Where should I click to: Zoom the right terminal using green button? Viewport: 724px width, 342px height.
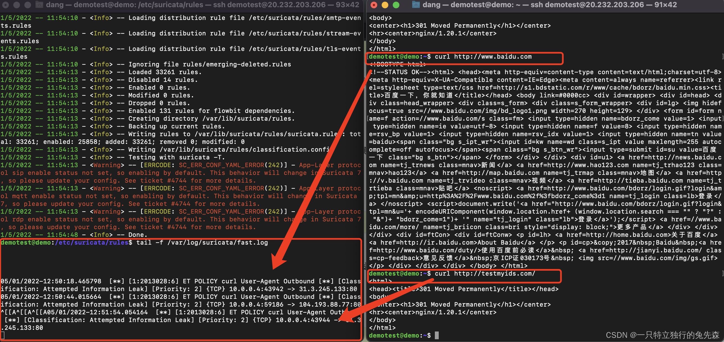click(396, 5)
